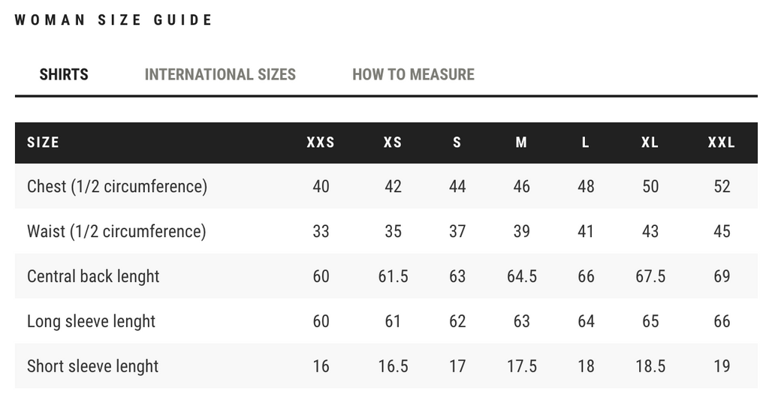
Task: Click the Woman Size Guide heading
Action: pos(113,20)
